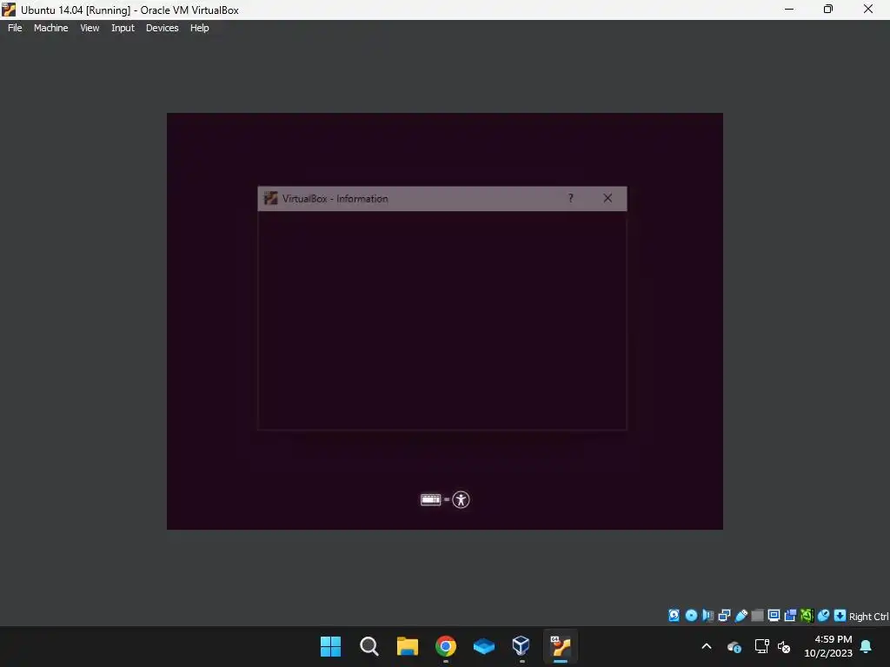The width and height of the screenshot is (890, 667).
Task: Click the hard disk activity status icon
Action: tap(674, 616)
